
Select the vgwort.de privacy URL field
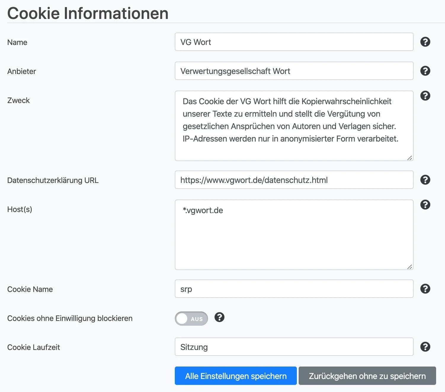tap(294, 180)
